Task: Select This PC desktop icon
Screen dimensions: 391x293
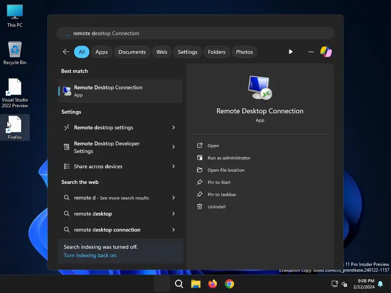Action: (x=15, y=16)
